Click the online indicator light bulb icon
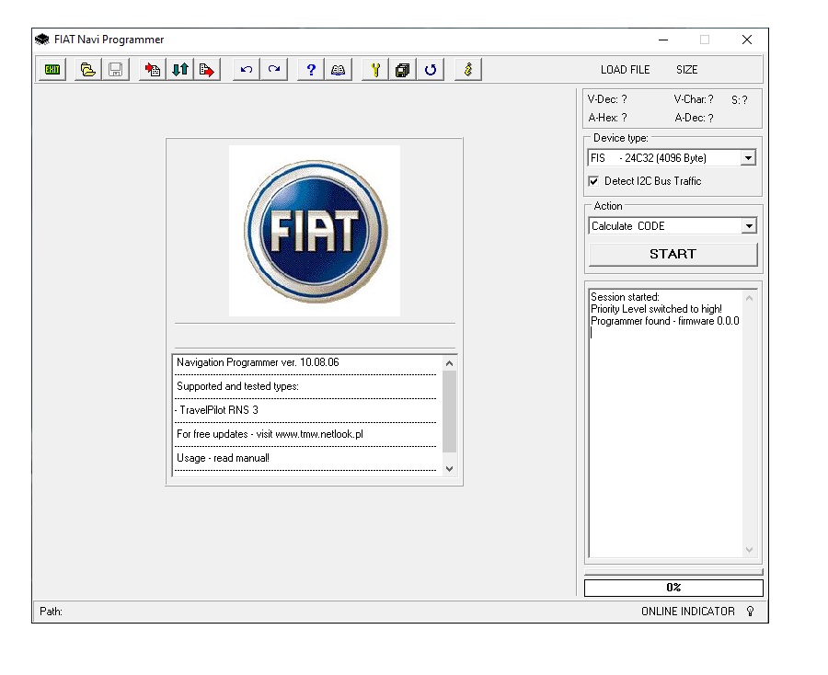Viewport: 828px width, 675px height. (751, 612)
